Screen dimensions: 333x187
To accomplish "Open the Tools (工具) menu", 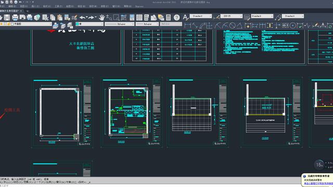I will point(58,6).
